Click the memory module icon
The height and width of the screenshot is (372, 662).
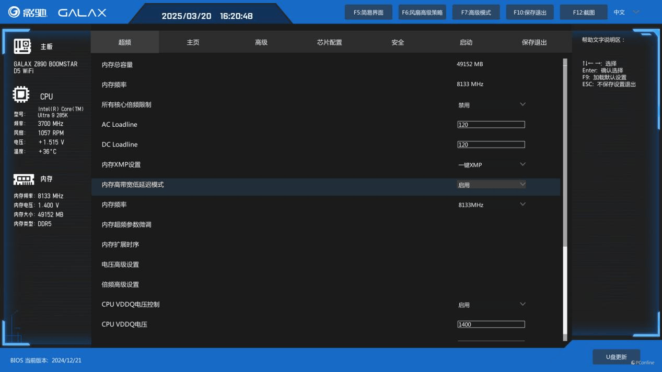24,179
